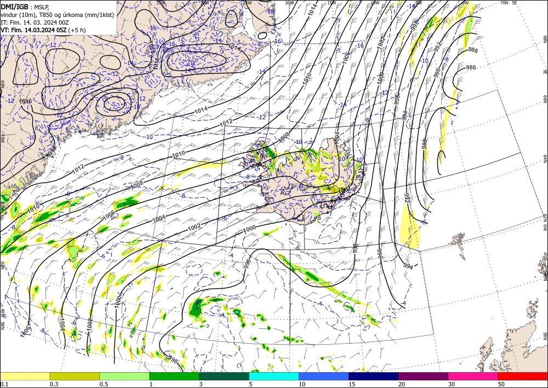Select the navy 15–20 legend swatch

pyautogui.click(x=374, y=376)
